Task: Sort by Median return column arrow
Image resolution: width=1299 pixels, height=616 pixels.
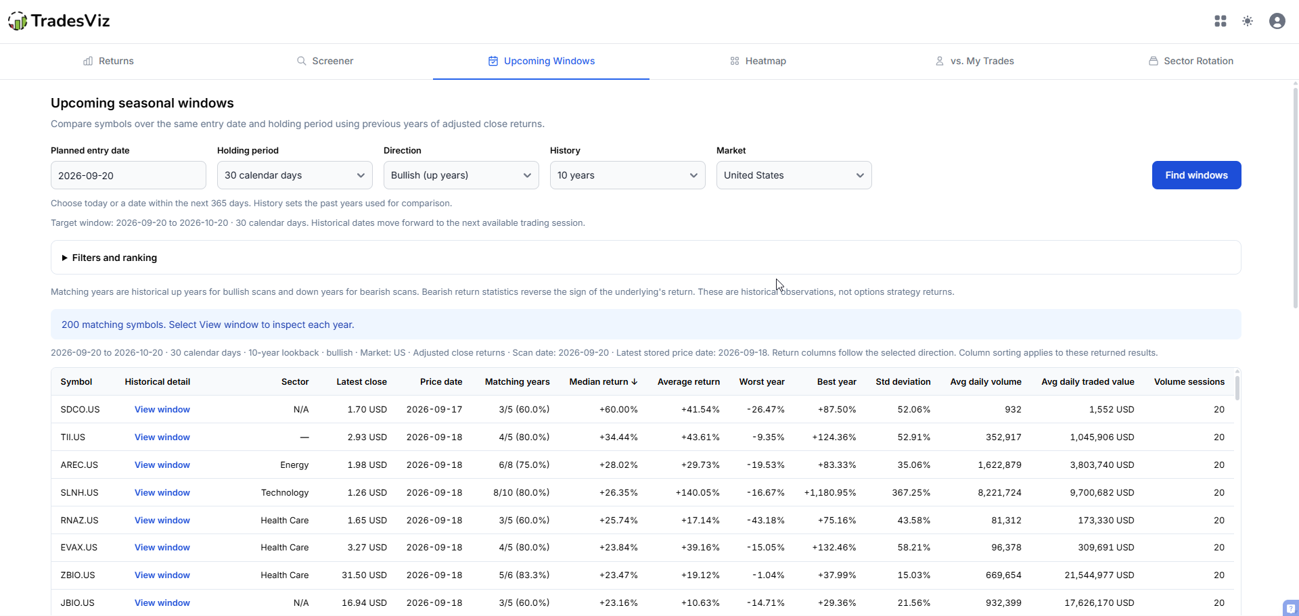Action: pyautogui.click(x=634, y=382)
